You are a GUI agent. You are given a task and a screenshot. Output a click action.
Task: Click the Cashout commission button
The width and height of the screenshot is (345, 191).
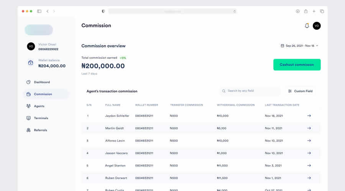297,65
